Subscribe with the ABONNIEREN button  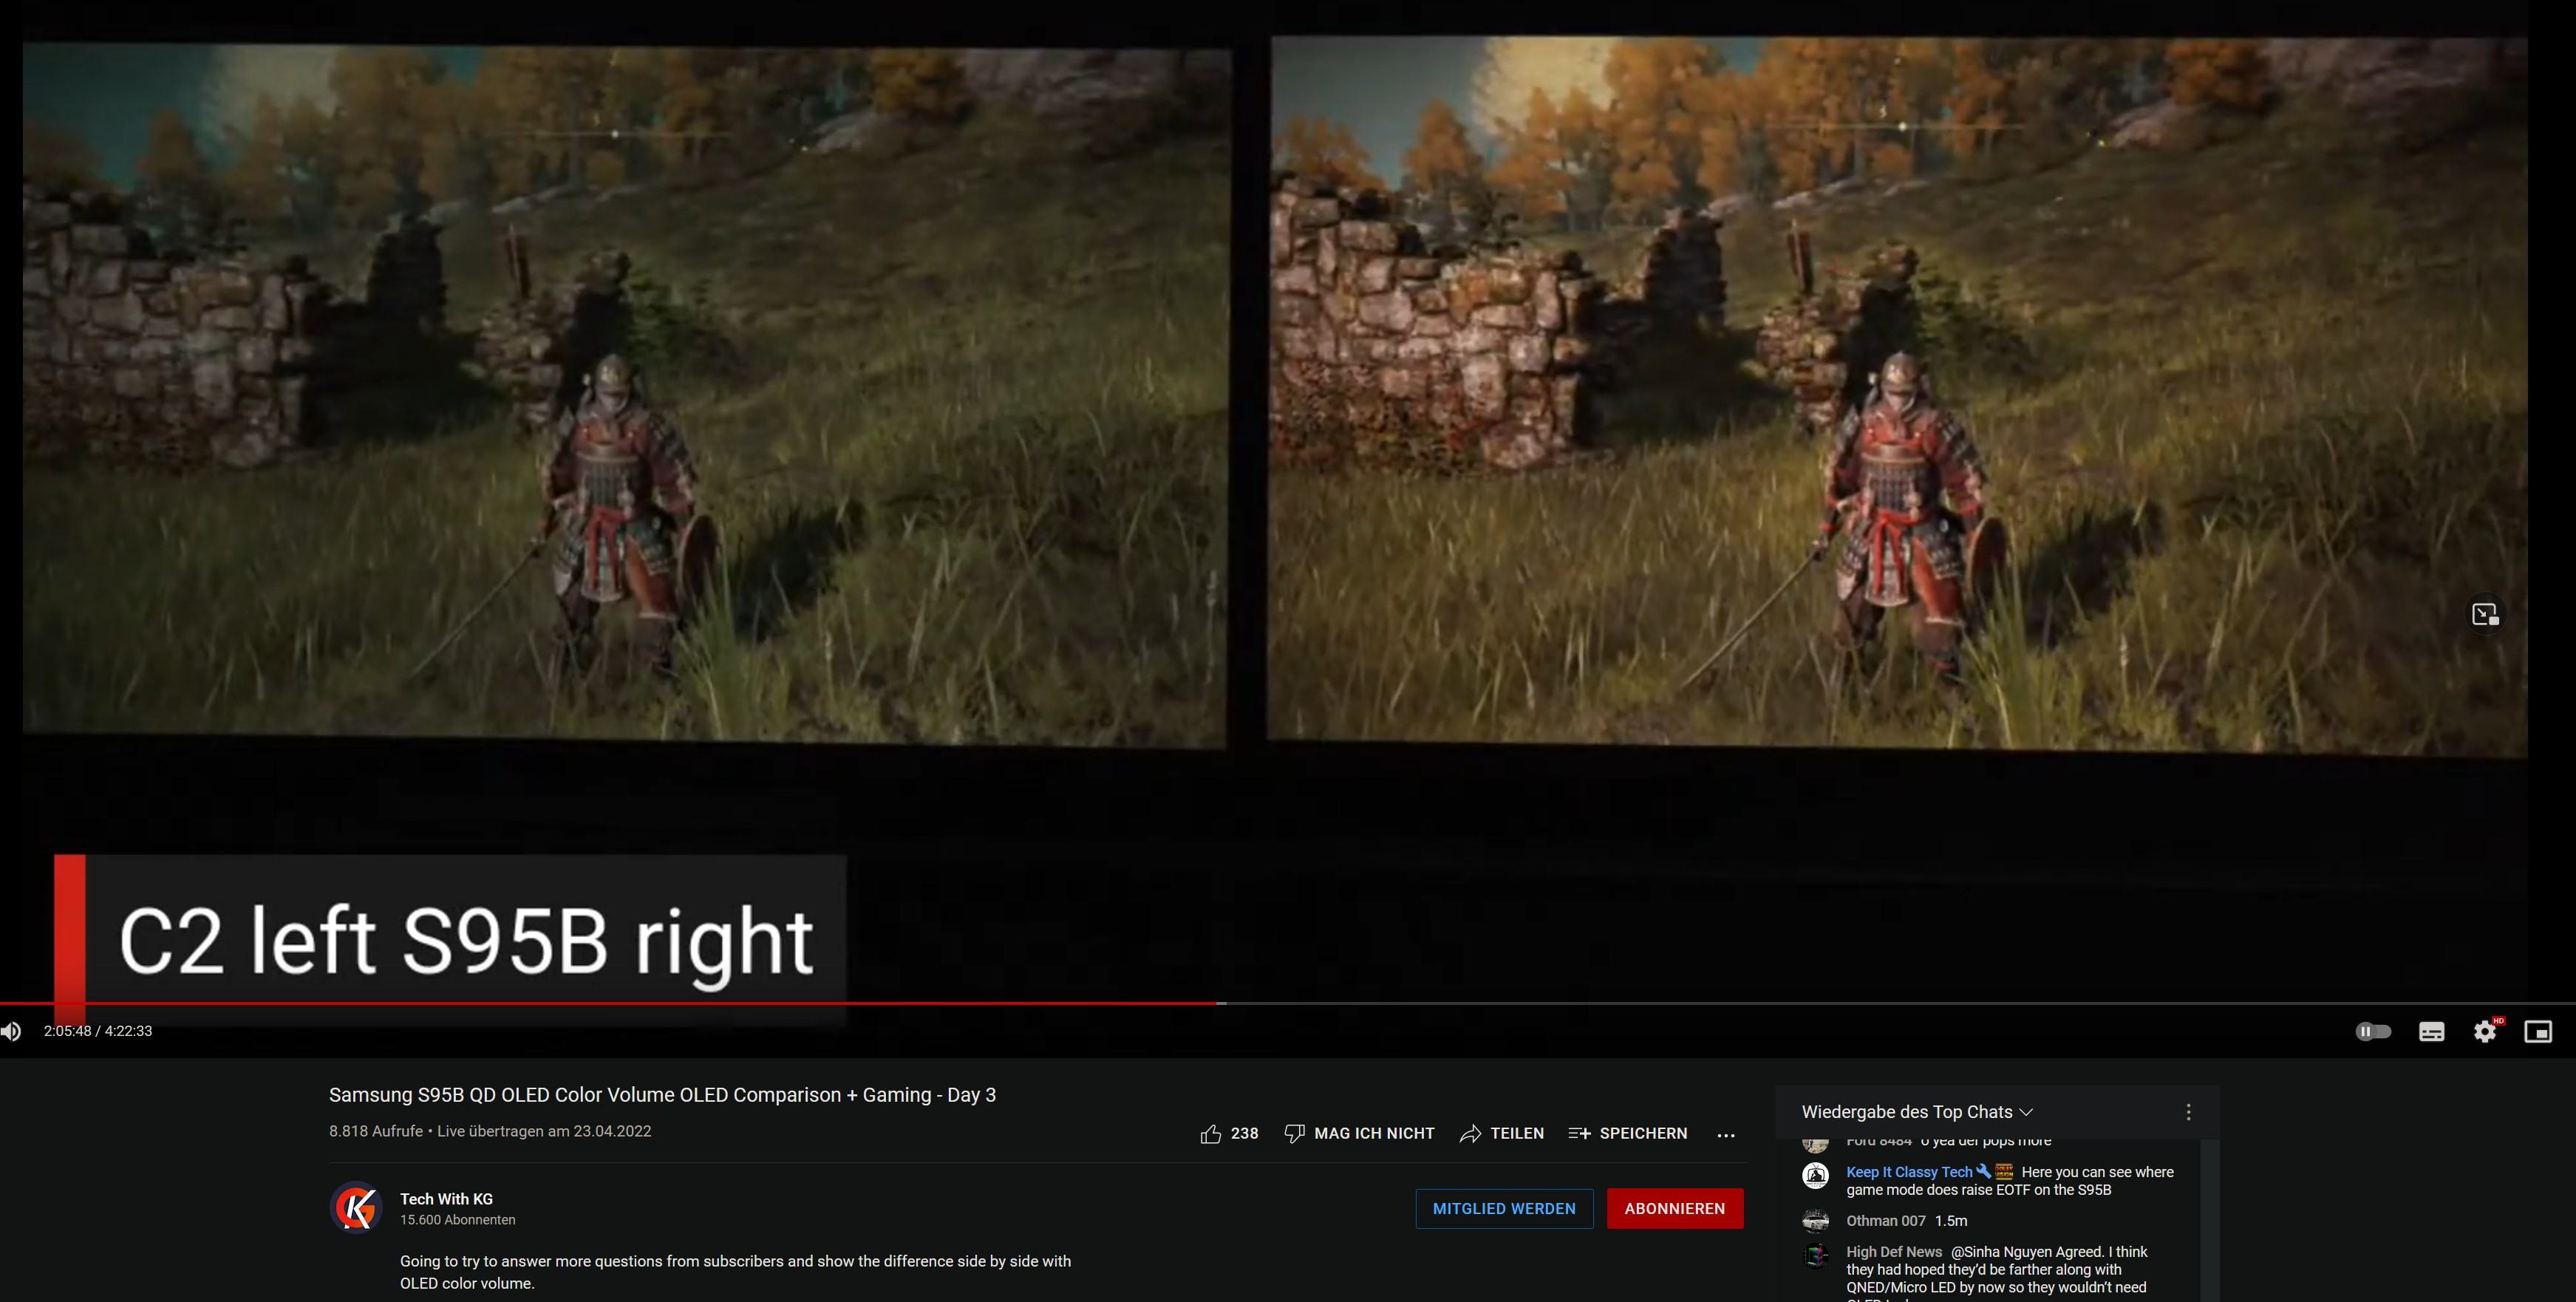[1675, 1208]
